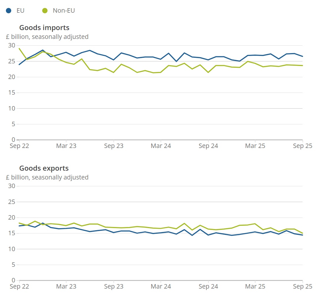Toggle the EU series legend label
327x298 pixels.
pyautogui.click(x=21, y=11)
